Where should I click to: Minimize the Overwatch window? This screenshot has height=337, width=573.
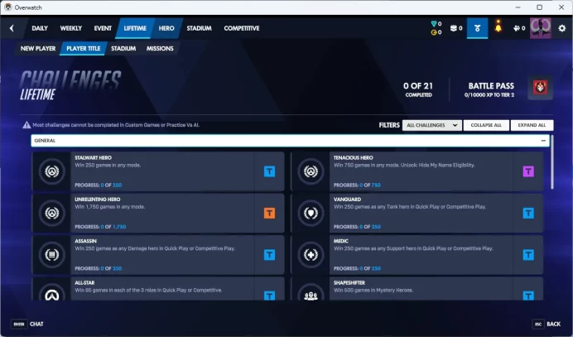[x=518, y=7]
